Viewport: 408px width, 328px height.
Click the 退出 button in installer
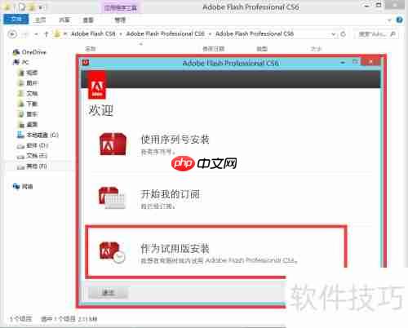pos(108,293)
